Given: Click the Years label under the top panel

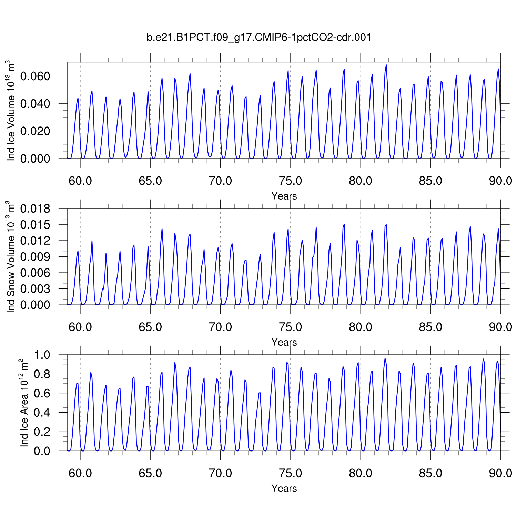Looking at the screenshot, I should coord(284,196).
